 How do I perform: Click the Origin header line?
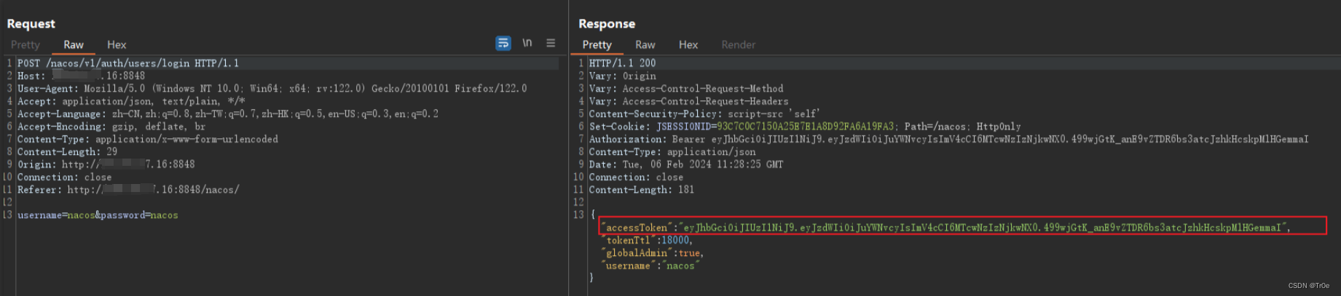tap(106, 164)
